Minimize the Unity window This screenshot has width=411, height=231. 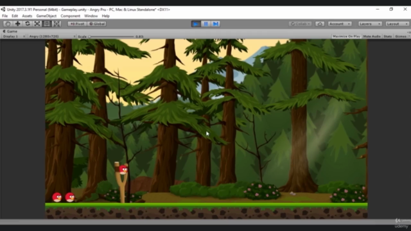pos(378,9)
